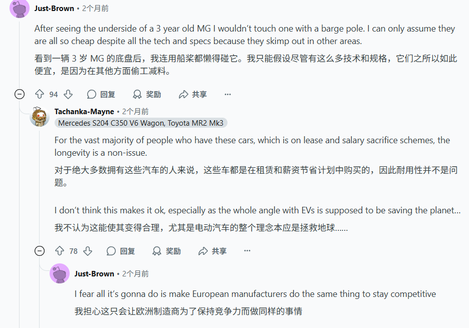
Task: Reply to Tachanka-Mayne's comment
Action: tap(121, 251)
